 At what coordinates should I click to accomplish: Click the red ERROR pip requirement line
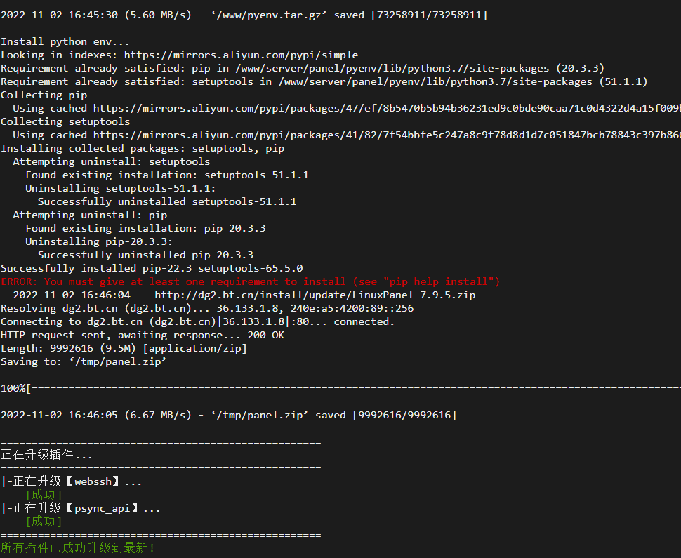(250, 282)
